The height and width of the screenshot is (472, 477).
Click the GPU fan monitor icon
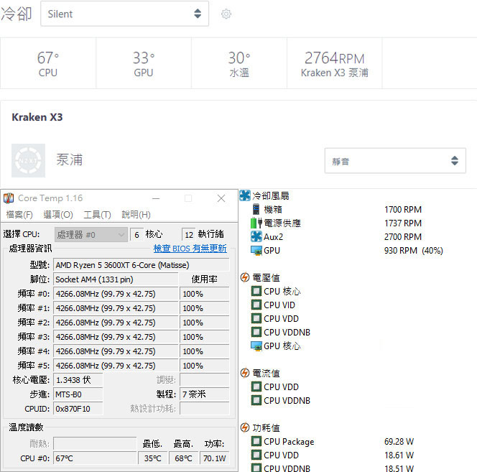pos(256,251)
